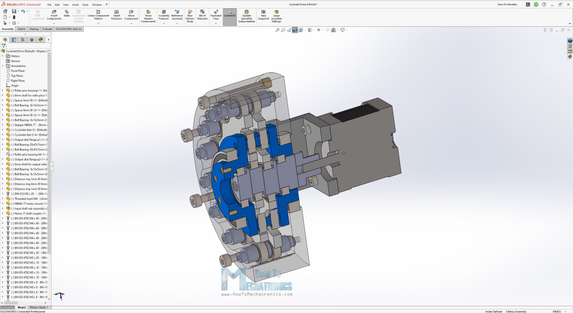This screenshot has height=313, width=573.
Task: Pin the menu bar with the pushpin
Action: [x=107, y=4]
